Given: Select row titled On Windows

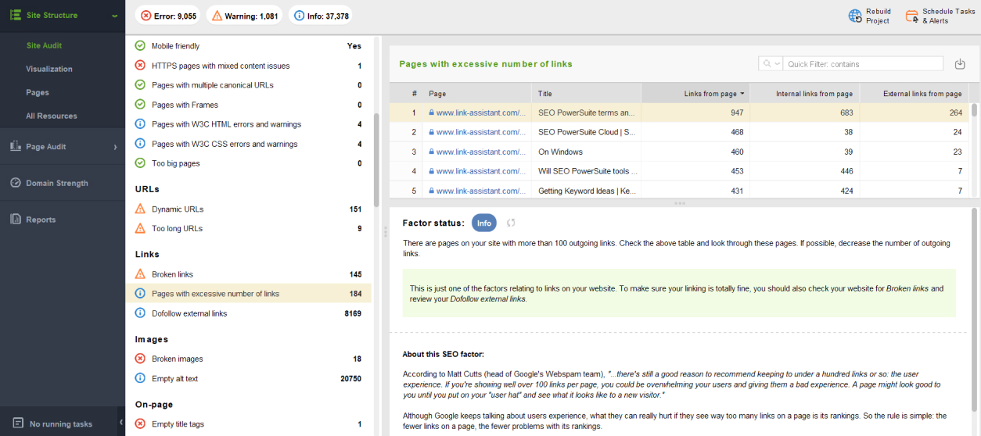Looking at the screenshot, I should [x=680, y=152].
